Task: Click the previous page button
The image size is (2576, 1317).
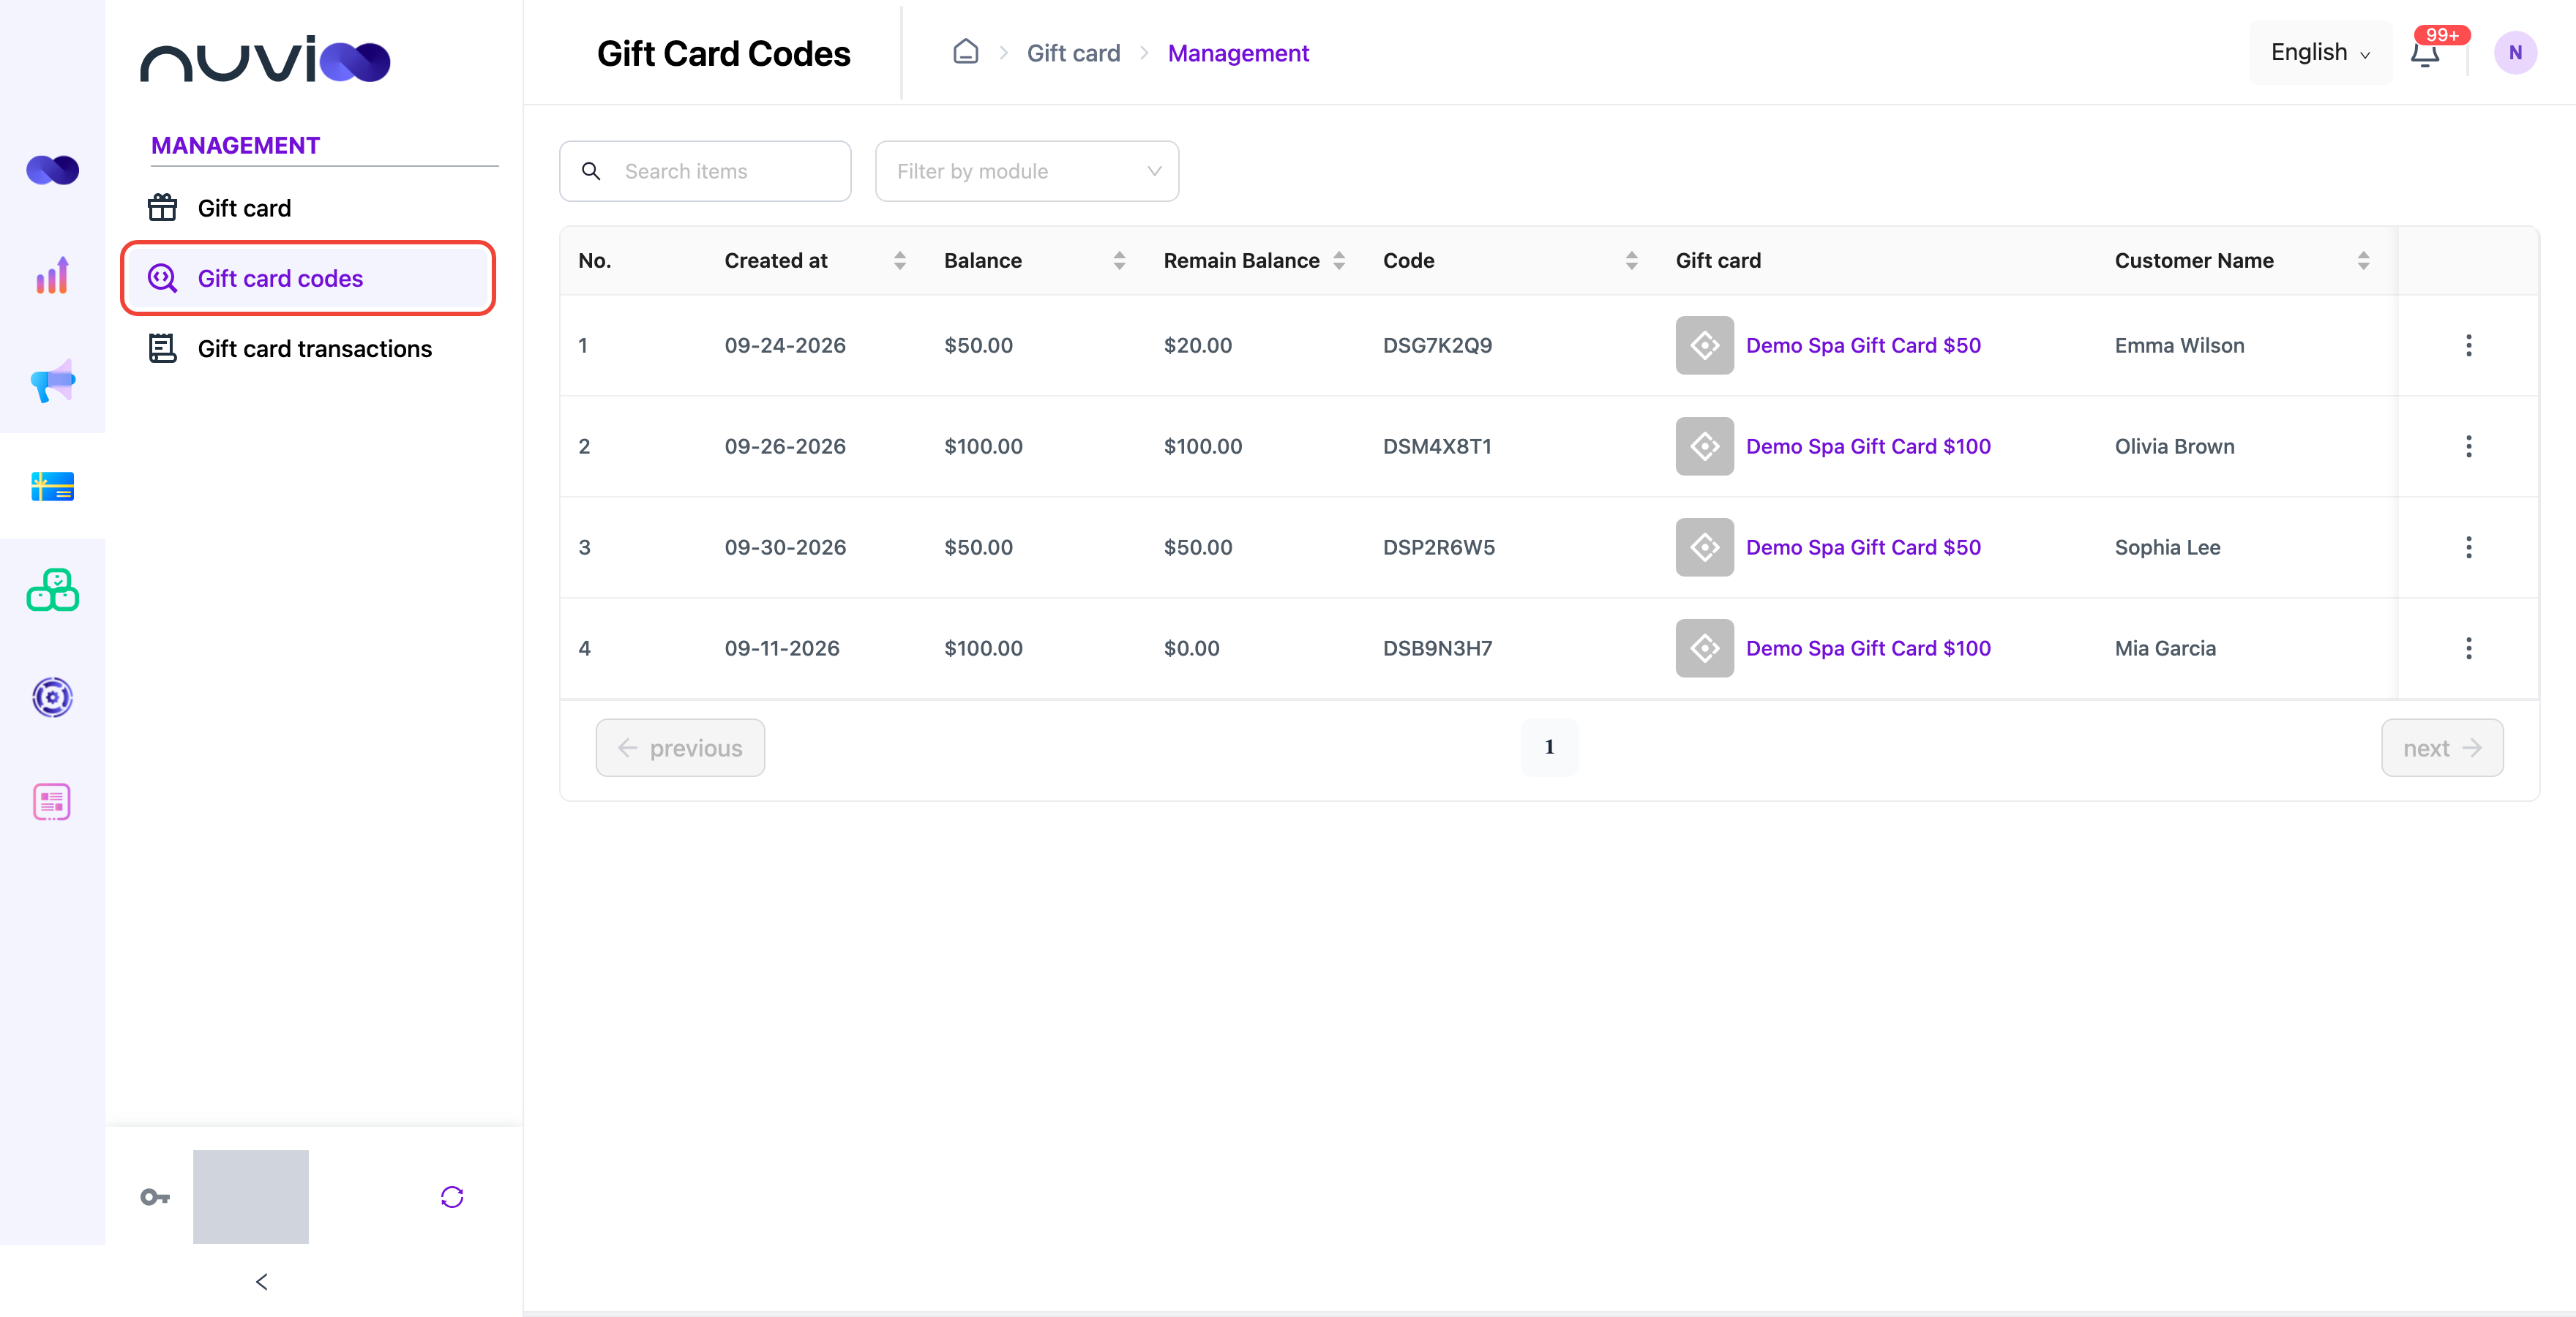Action: [x=680, y=748]
